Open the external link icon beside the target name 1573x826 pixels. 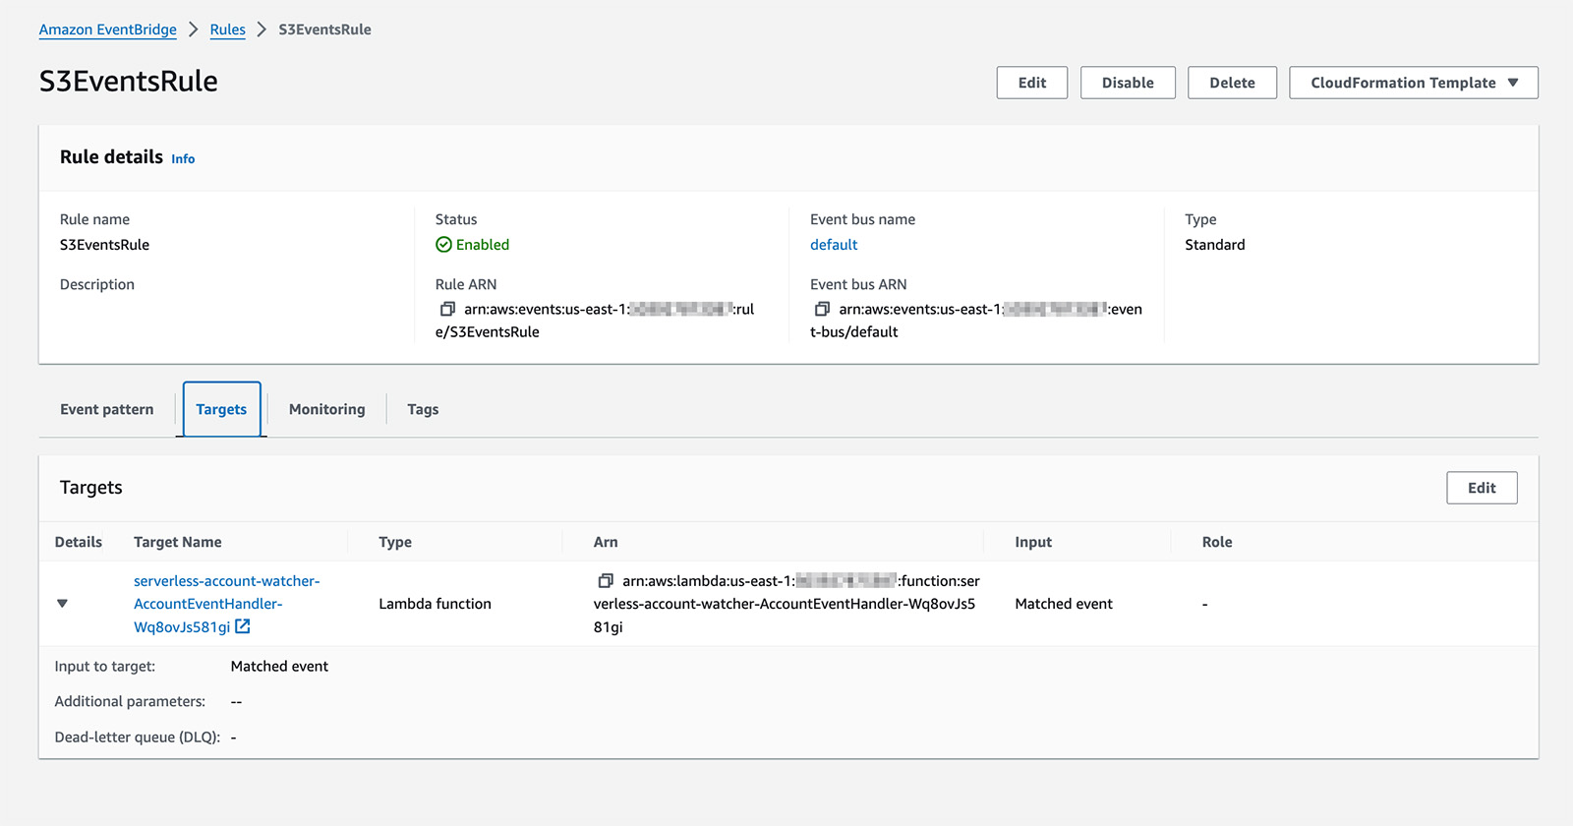[x=243, y=626]
